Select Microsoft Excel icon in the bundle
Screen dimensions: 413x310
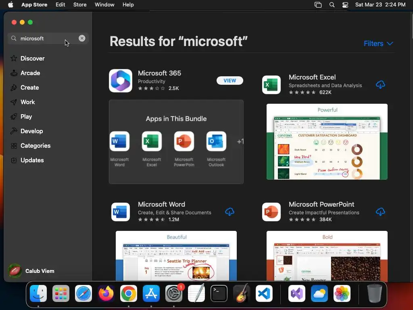152,141
